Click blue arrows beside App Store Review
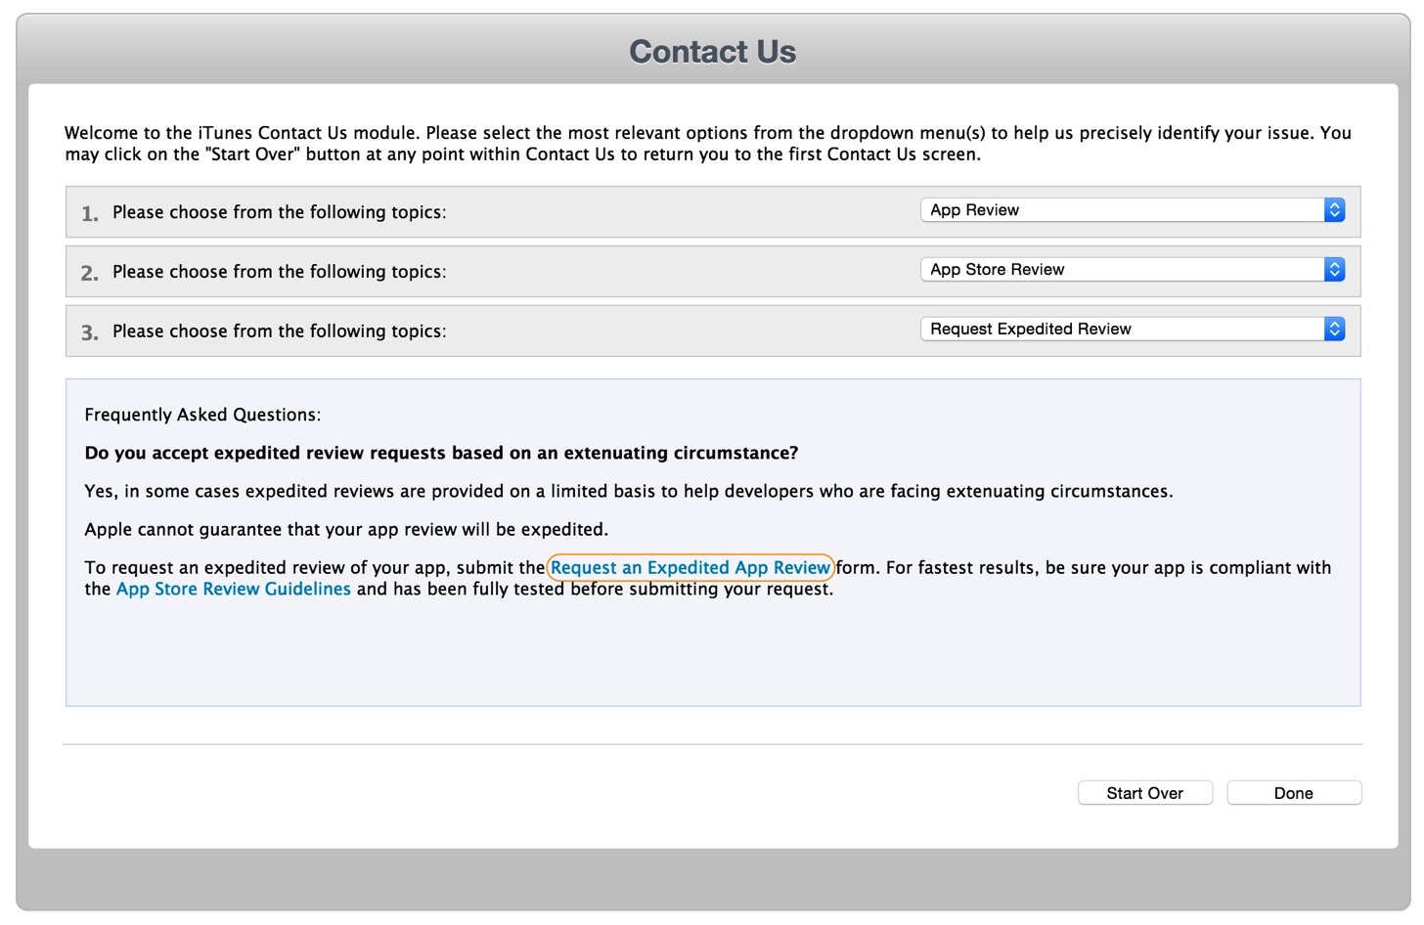The image size is (1424, 925). tap(1334, 270)
